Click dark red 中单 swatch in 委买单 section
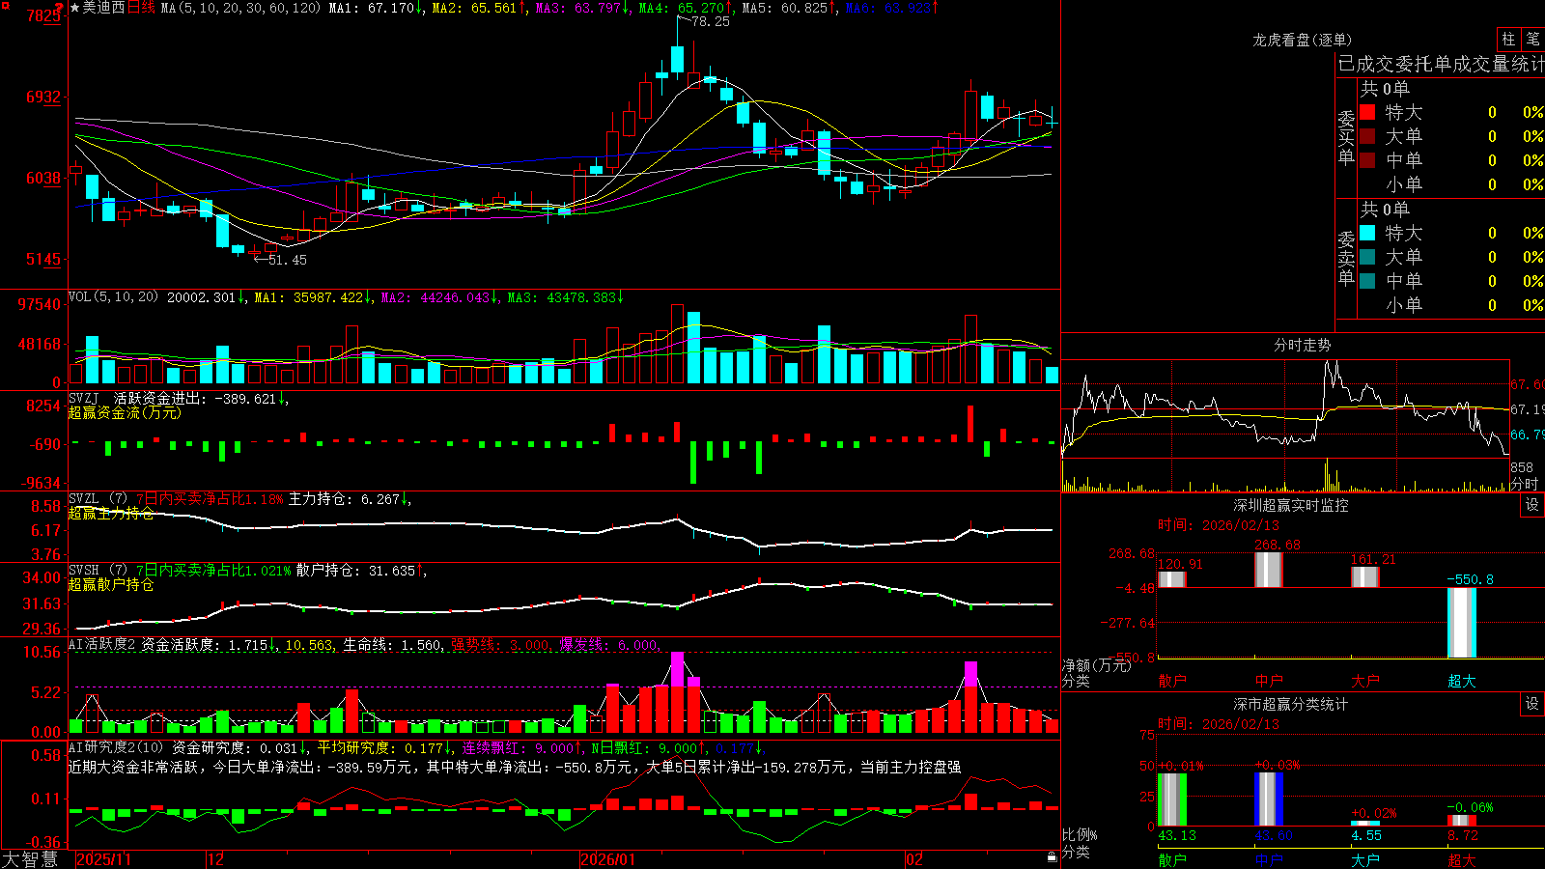The image size is (1545, 869). coord(1367,160)
